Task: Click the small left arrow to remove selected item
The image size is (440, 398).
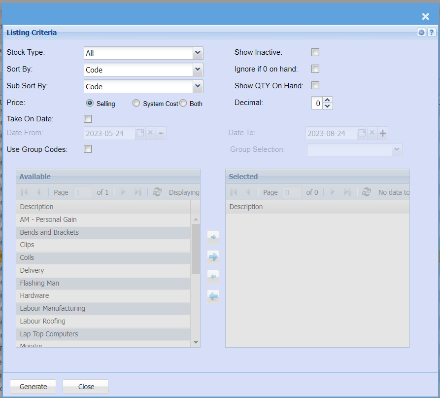Action: pyautogui.click(x=213, y=277)
